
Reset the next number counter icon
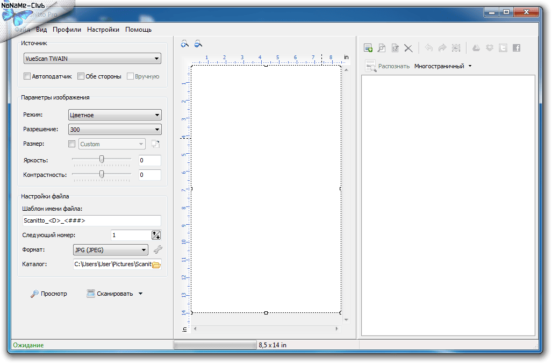point(156,235)
